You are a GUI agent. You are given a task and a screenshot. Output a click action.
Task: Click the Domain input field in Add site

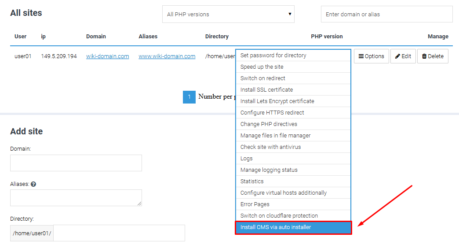tap(76, 163)
